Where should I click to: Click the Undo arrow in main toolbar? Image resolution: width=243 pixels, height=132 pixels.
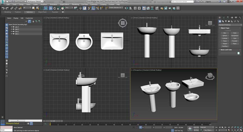pyautogui.click(x=3, y=8)
